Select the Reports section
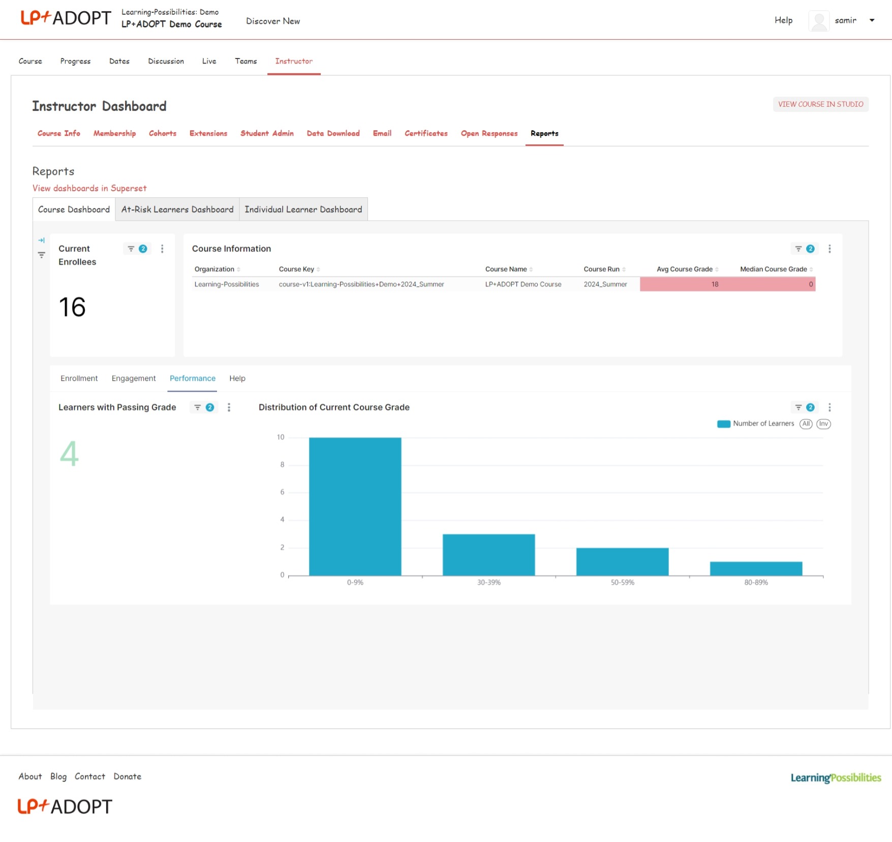Image resolution: width=892 pixels, height=842 pixels. pyautogui.click(x=544, y=133)
